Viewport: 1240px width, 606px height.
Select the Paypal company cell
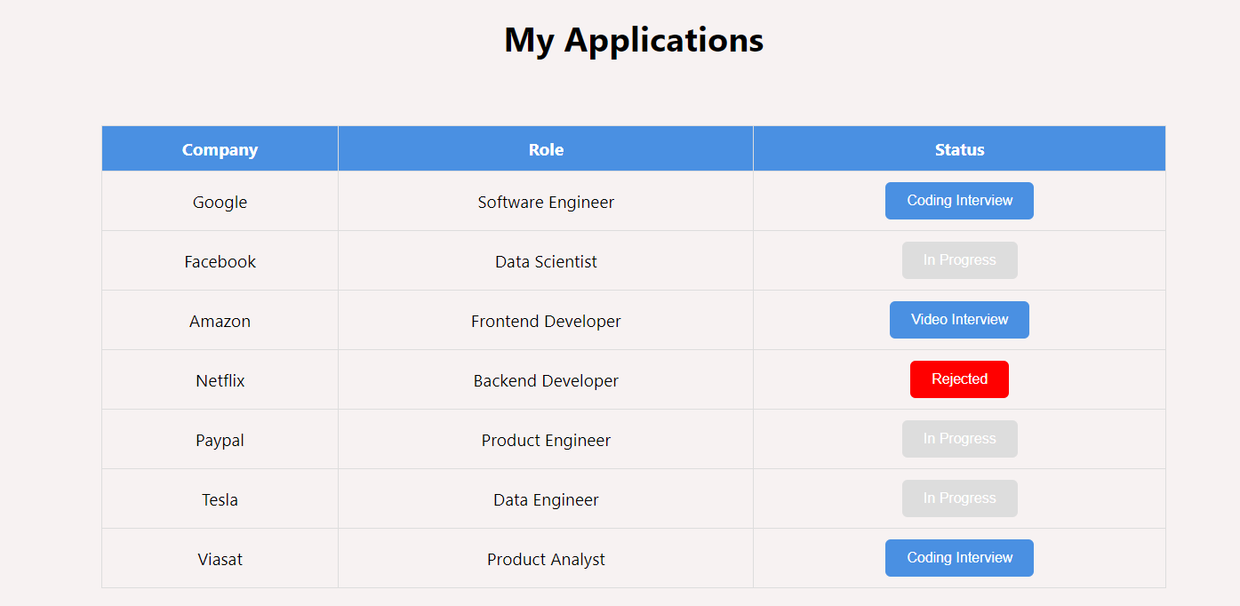(220, 440)
